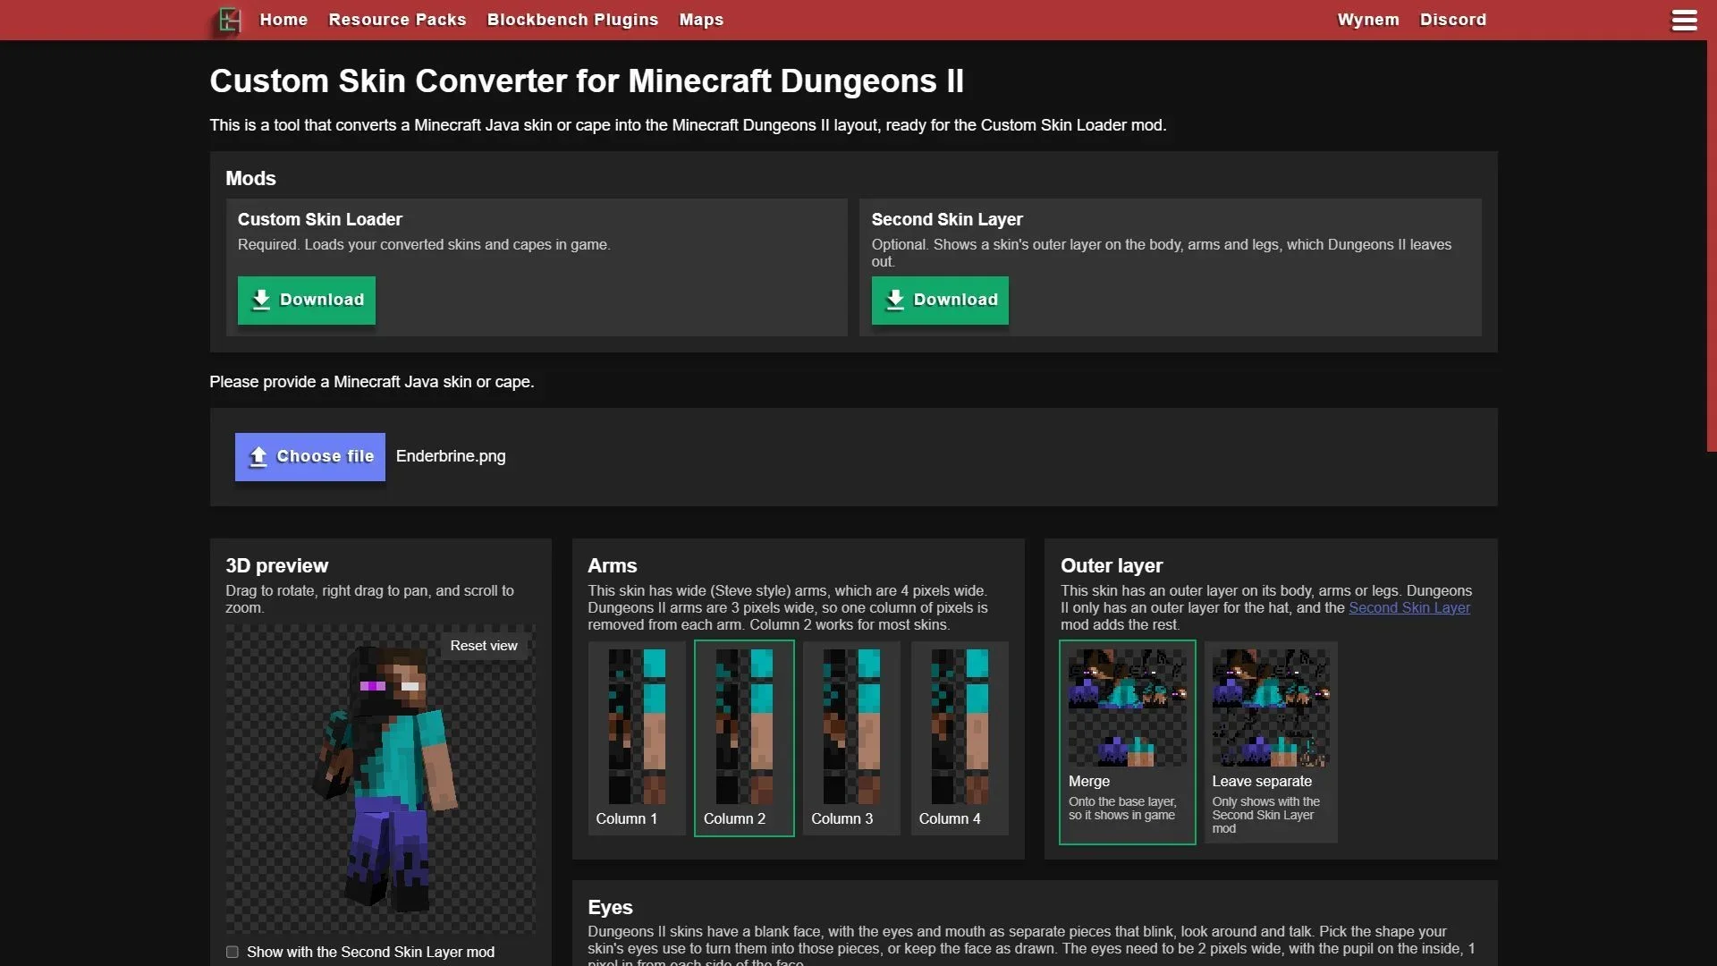Open the Blockbench Plugins page
1717x966 pixels.
(x=572, y=20)
